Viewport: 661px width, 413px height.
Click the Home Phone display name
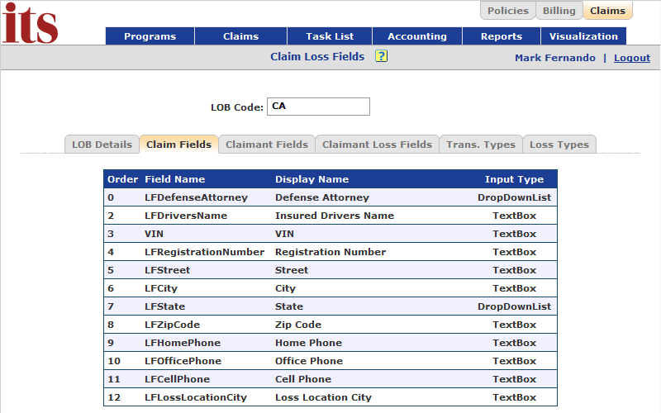pyautogui.click(x=308, y=343)
